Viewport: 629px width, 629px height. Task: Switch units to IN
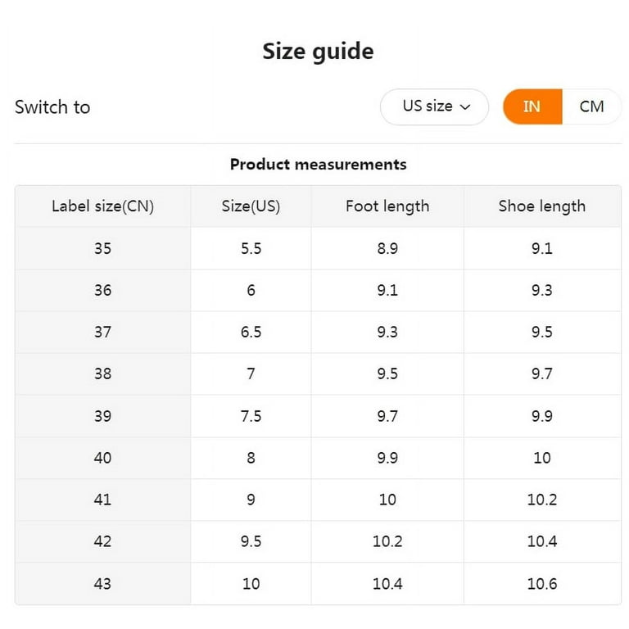(x=532, y=106)
